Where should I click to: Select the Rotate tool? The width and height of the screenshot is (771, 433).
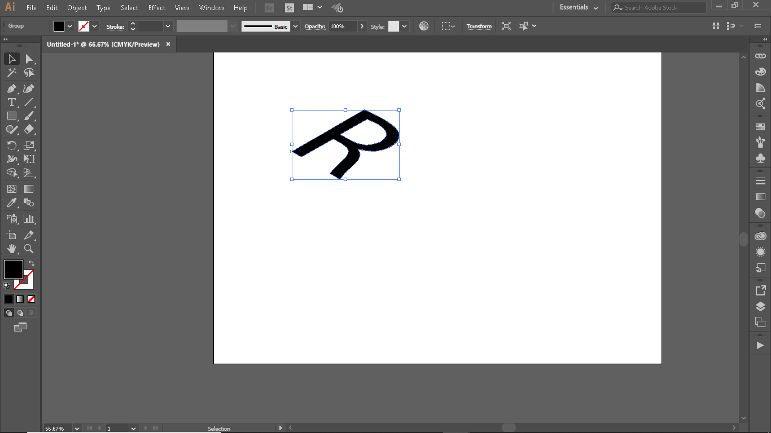pos(11,145)
